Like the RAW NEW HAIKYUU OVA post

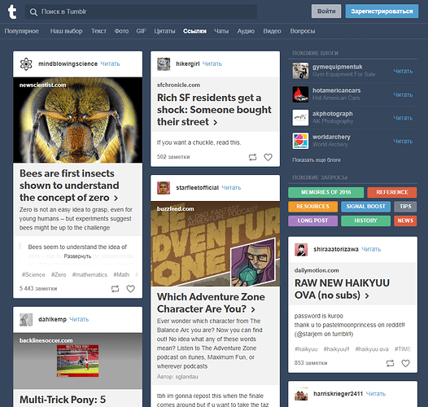click(405, 363)
